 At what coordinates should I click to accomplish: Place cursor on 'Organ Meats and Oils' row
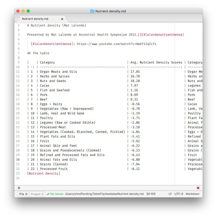click(58, 72)
